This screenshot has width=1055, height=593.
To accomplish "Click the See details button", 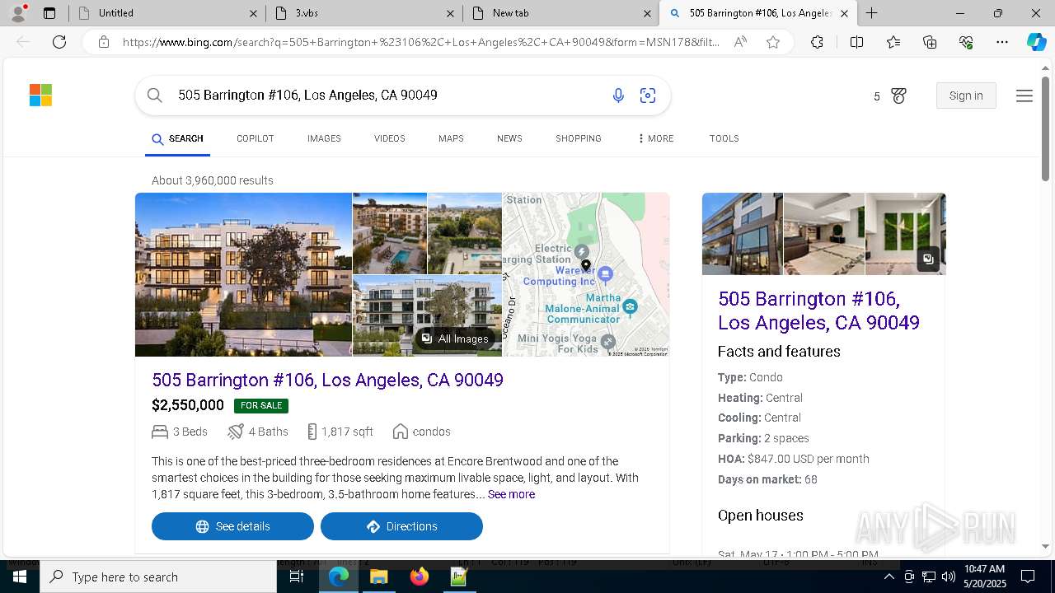I will (x=232, y=526).
